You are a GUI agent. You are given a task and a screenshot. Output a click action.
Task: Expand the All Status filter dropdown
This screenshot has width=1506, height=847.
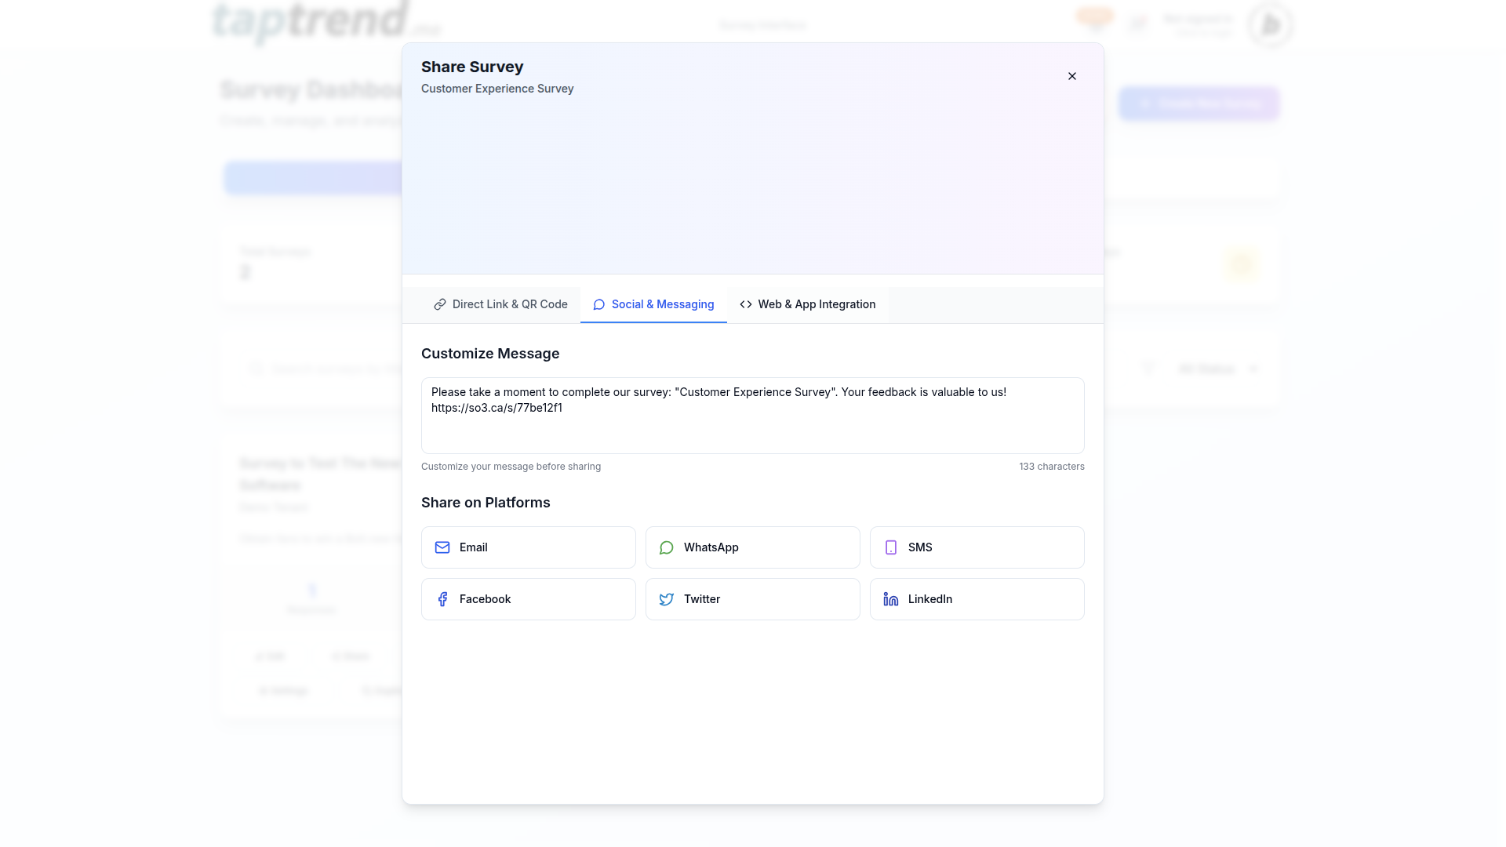tap(1217, 369)
